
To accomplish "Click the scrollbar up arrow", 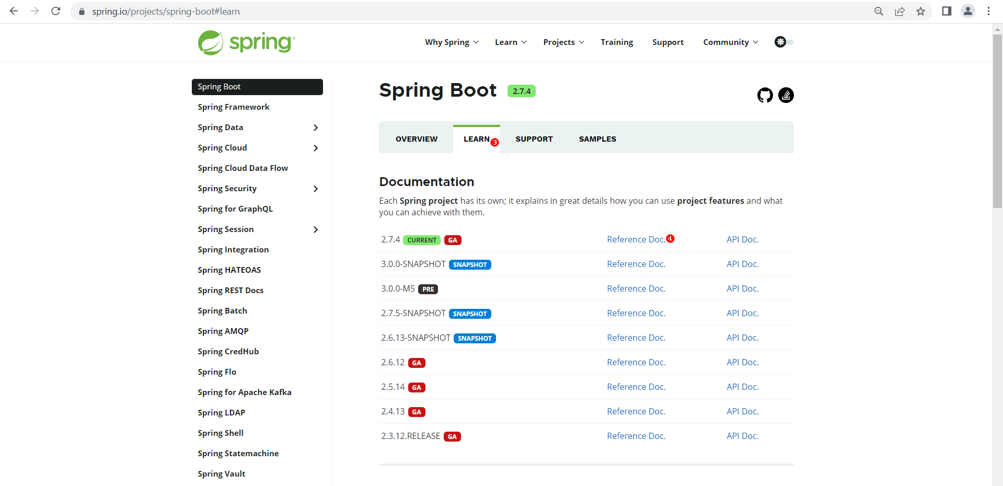I will (997, 29).
